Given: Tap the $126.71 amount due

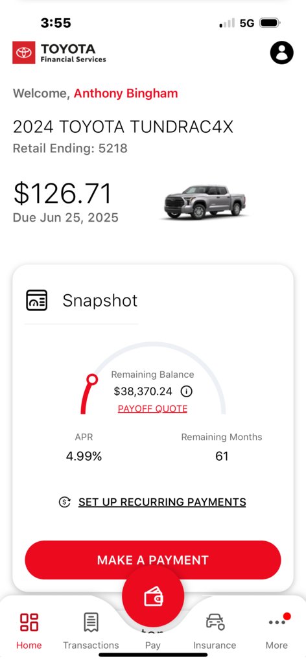Looking at the screenshot, I should (x=62, y=193).
